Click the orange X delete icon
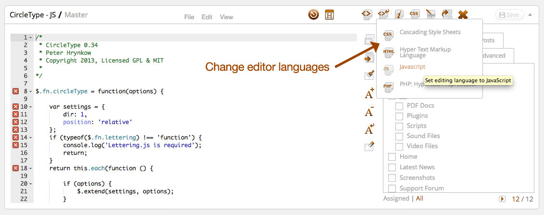The image size is (544, 215). pos(463,14)
